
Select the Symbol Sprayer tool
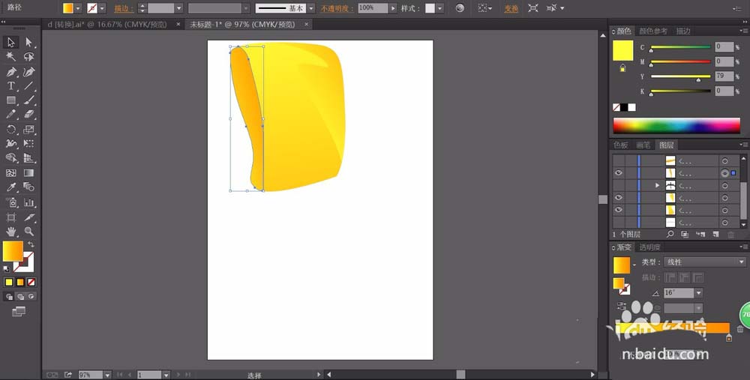(11, 202)
